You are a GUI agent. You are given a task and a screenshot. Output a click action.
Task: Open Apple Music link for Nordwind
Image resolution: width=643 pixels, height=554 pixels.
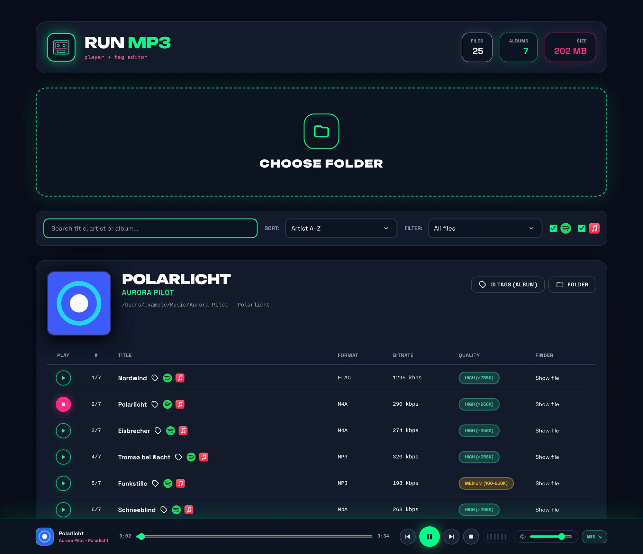(x=180, y=378)
